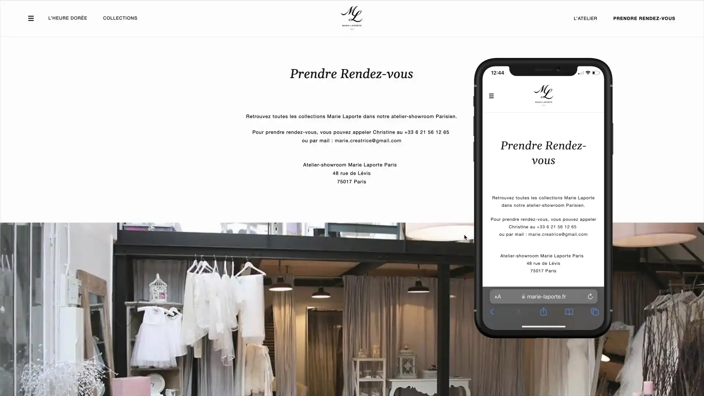704x396 pixels.
Task: Select PRENDRE RENDEZ-VOUS navigation tab
Action: pos(644,18)
